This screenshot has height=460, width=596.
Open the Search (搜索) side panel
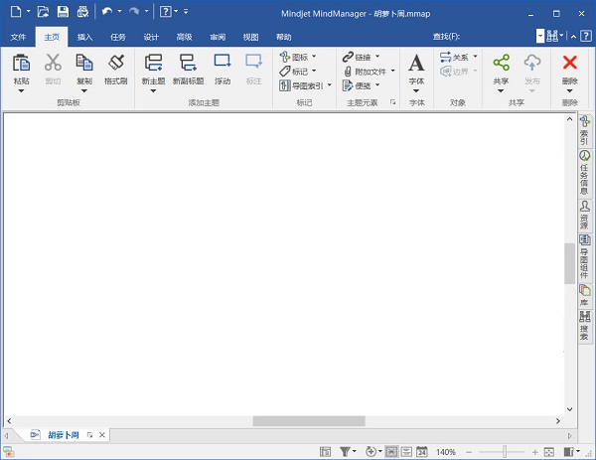tap(584, 326)
